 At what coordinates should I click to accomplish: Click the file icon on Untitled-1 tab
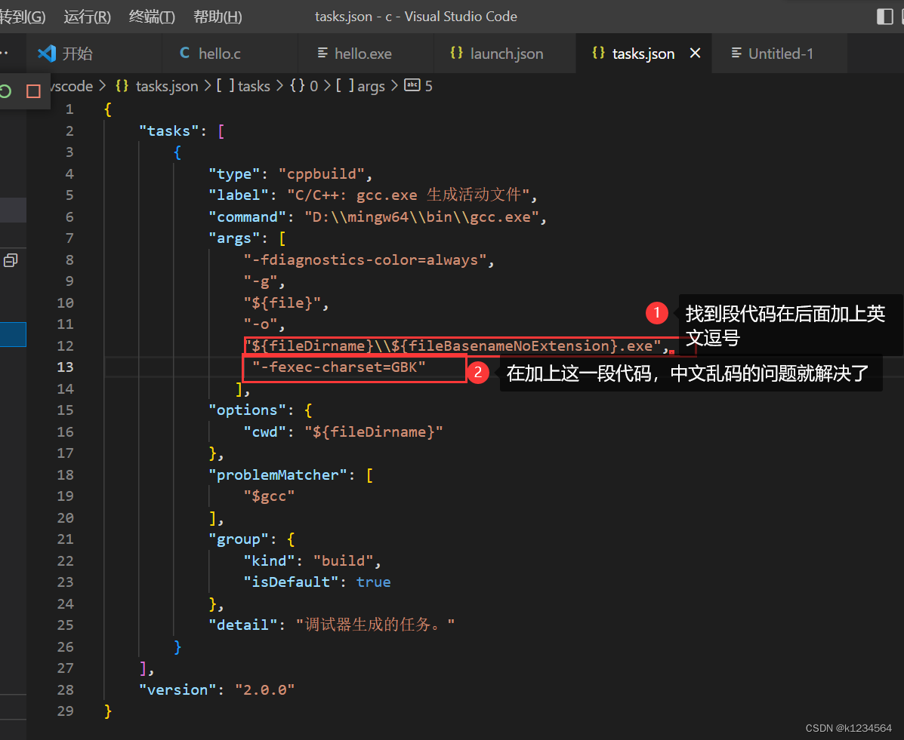pos(736,53)
